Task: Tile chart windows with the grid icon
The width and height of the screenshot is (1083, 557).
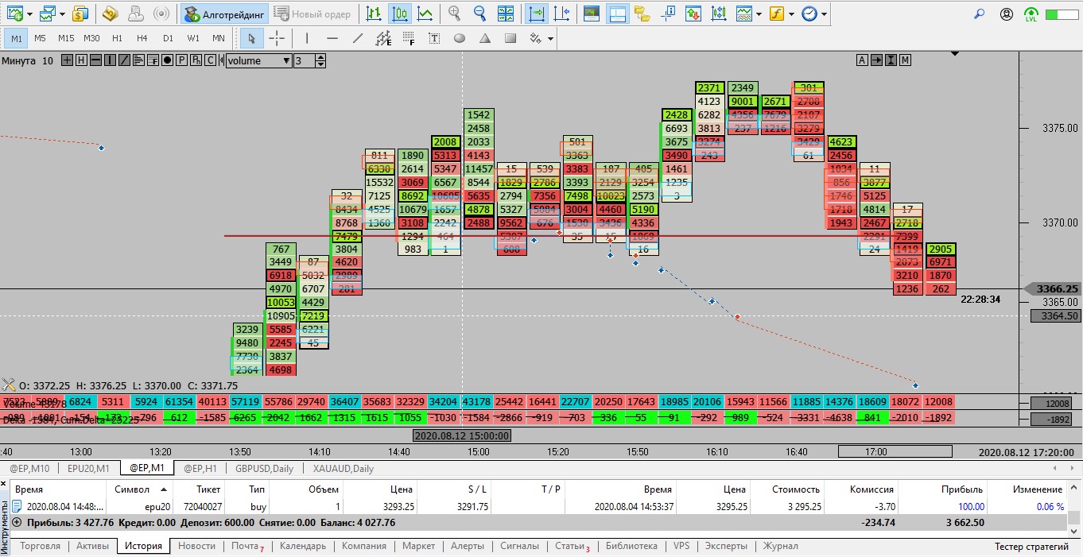Action: pyautogui.click(x=506, y=14)
